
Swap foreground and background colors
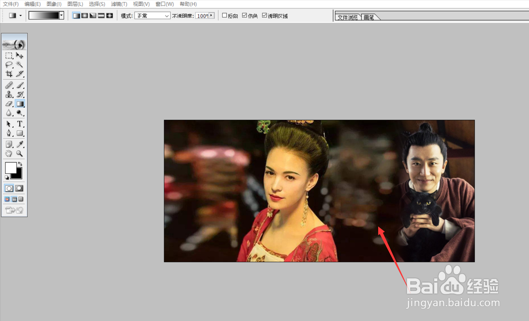coord(20,163)
